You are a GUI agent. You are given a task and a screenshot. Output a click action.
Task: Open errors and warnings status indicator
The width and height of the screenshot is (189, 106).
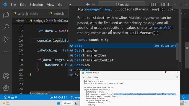click(x=10, y=97)
